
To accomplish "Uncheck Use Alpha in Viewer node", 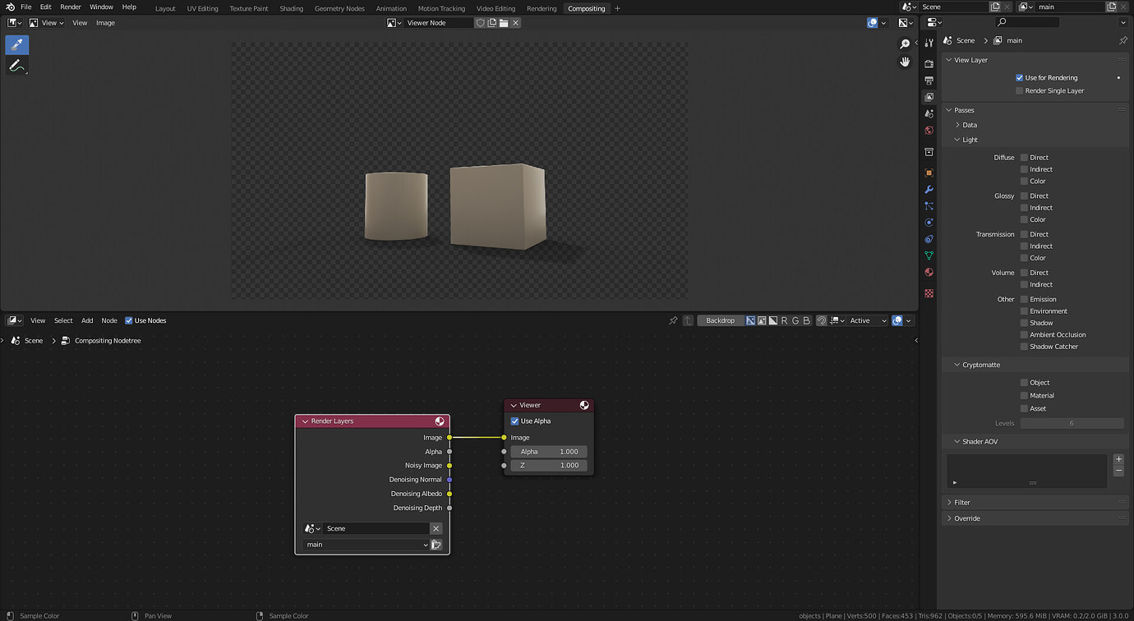I will tap(515, 421).
